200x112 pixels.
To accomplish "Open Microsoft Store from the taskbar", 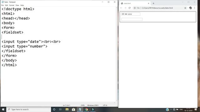I will click(x=73, y=109).
